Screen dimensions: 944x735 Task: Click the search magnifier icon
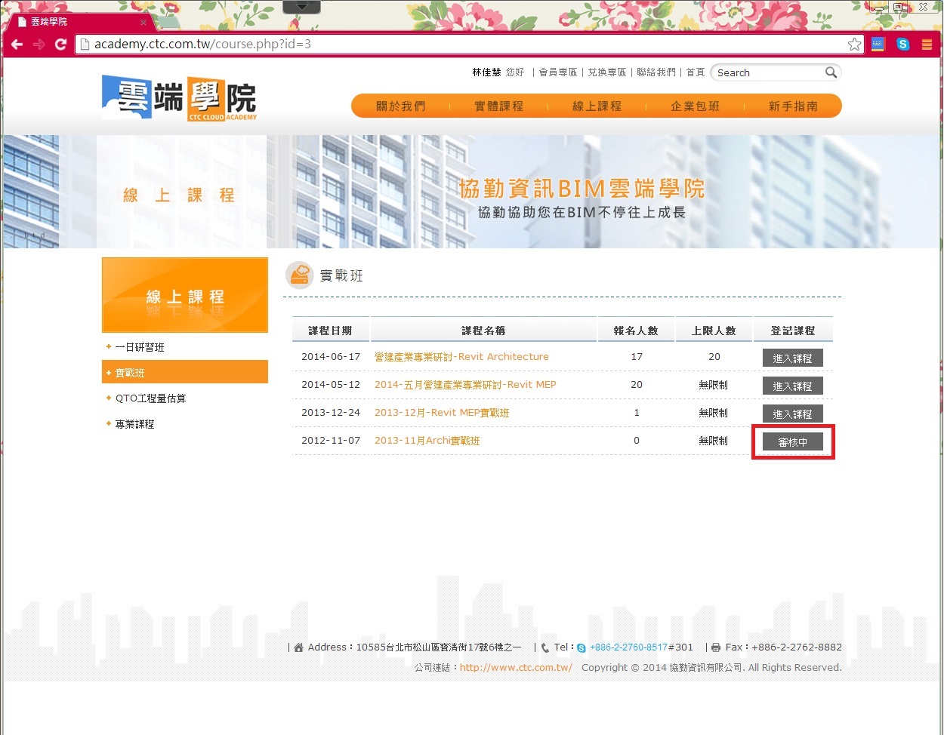click(x=831, y=72)
